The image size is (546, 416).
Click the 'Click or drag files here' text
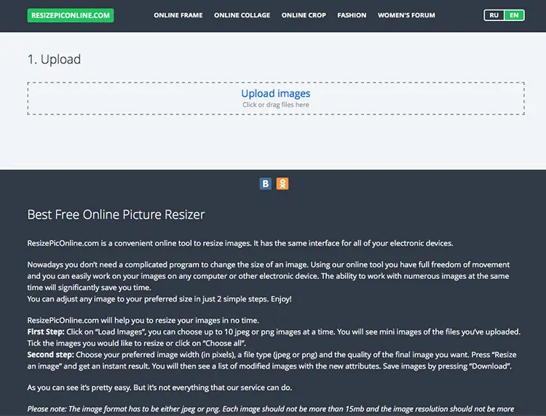[276, 104]
